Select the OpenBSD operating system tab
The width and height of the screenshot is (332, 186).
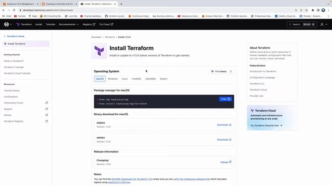150,79
